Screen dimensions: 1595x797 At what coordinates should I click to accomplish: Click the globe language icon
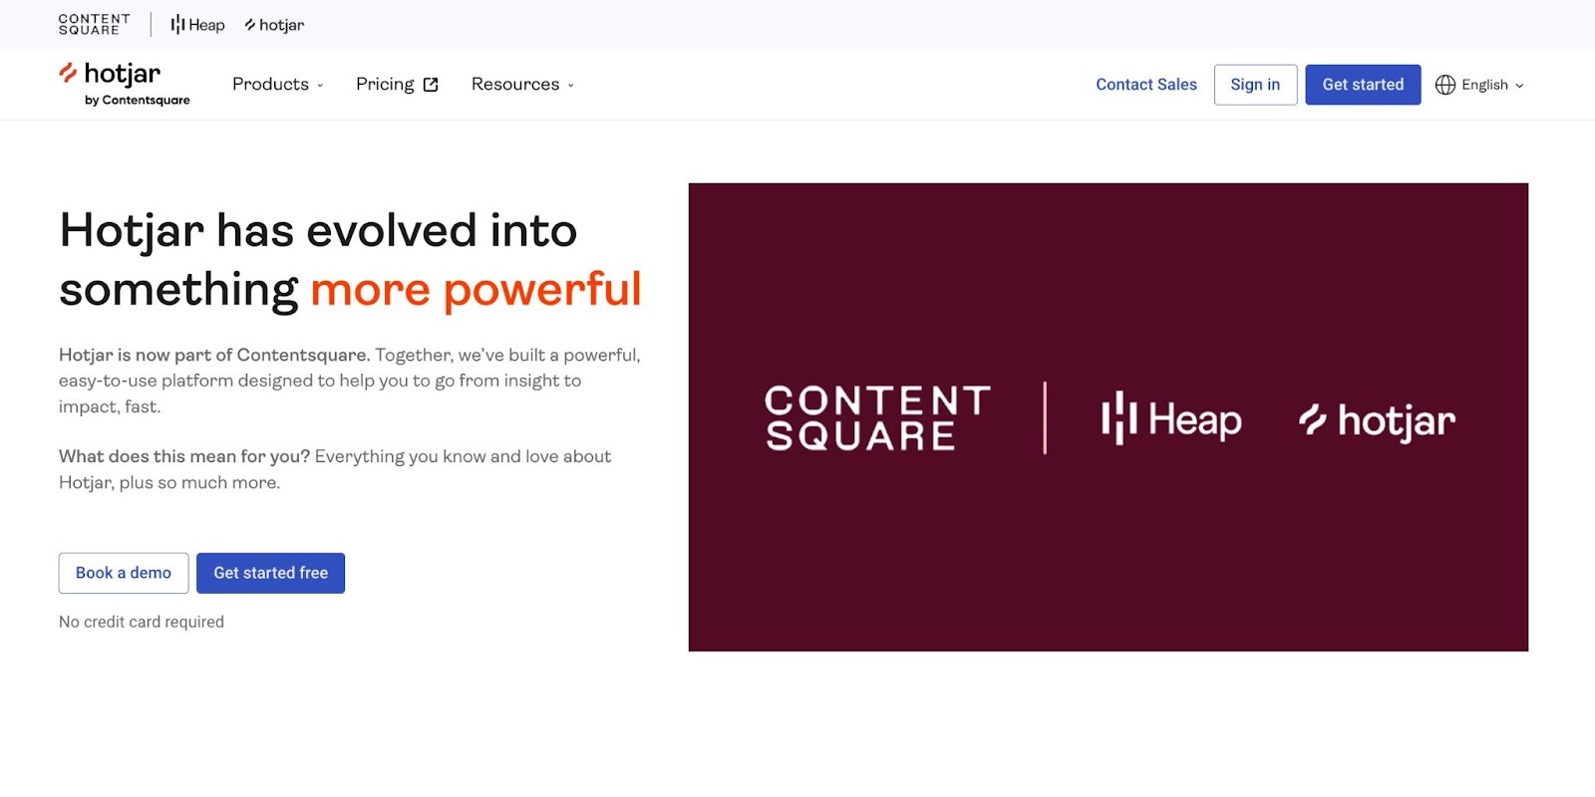[1445, 85]
